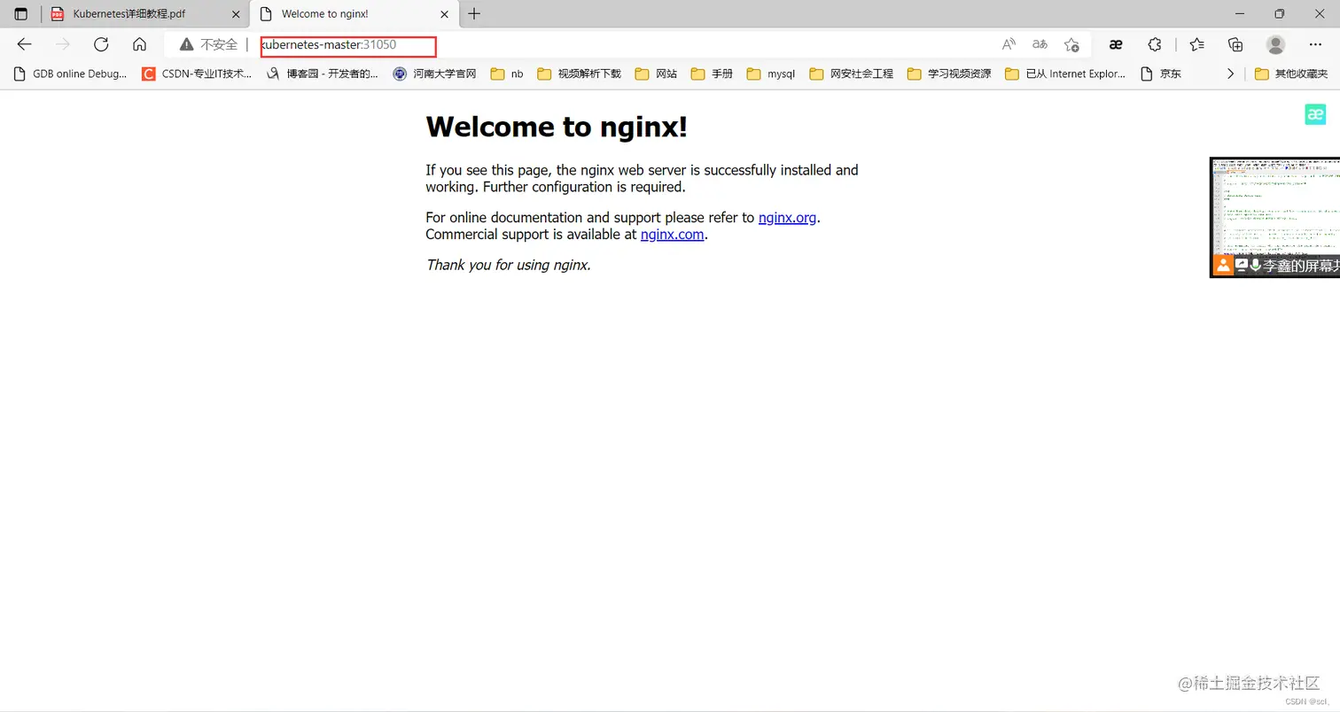The height and width of the screenshot is (712, 1340).
Task: Open the Extensions puzzle icon
Action: [1155, 44]
